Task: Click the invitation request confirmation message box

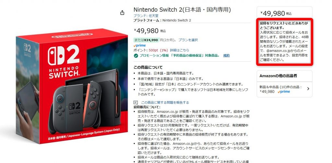Action: pos(284,42)
